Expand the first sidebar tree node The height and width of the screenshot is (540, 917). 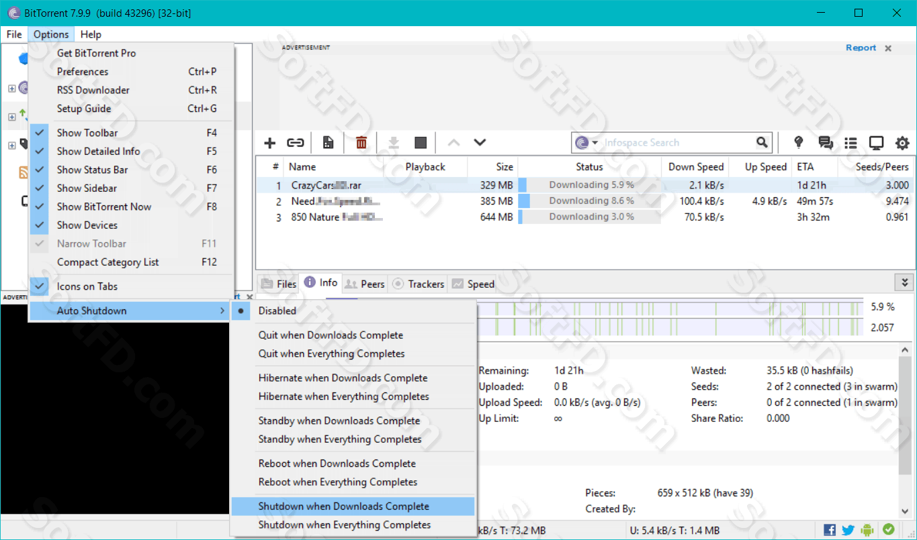click(11, 89)
